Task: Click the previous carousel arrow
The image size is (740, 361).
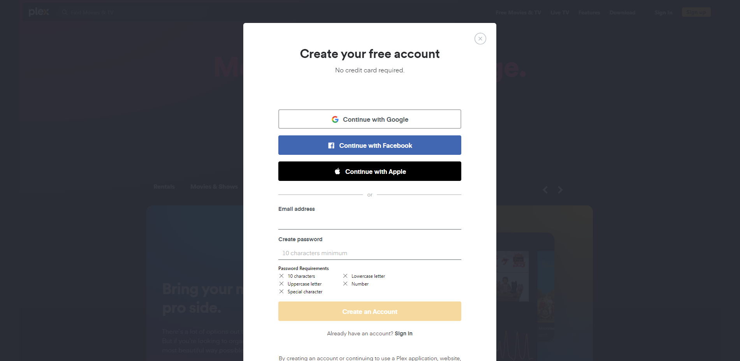Action: click(x=545, y=190)
